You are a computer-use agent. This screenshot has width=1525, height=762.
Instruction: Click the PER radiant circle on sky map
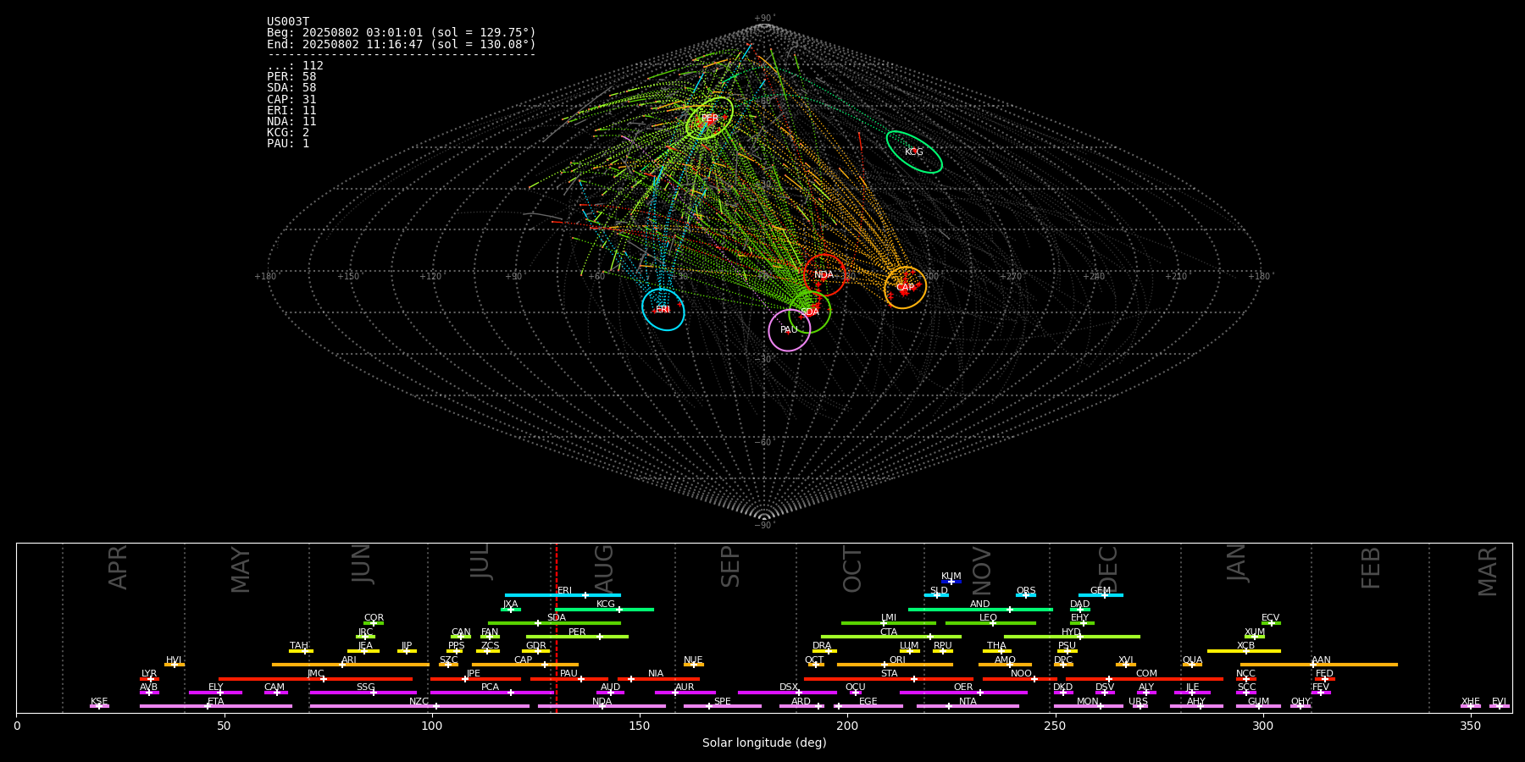710,119
